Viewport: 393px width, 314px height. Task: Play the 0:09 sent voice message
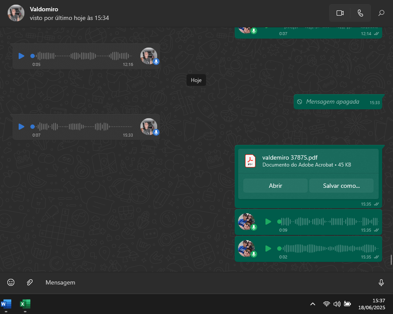tap(268, 222)
